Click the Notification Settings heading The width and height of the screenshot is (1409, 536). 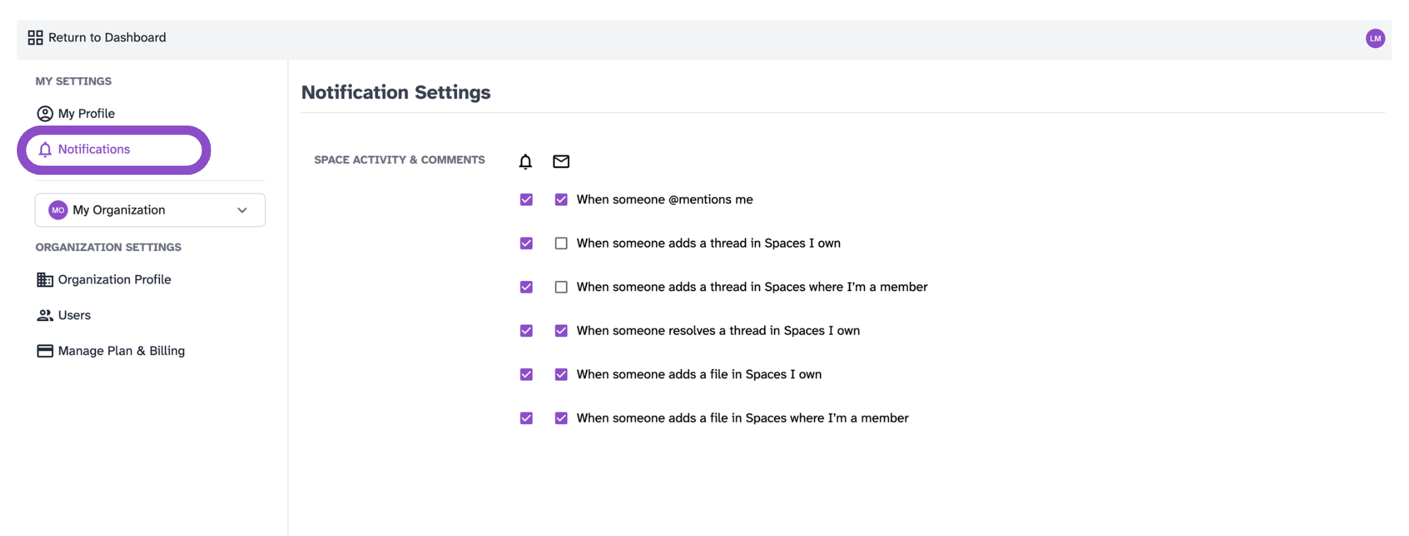[396, 93]
